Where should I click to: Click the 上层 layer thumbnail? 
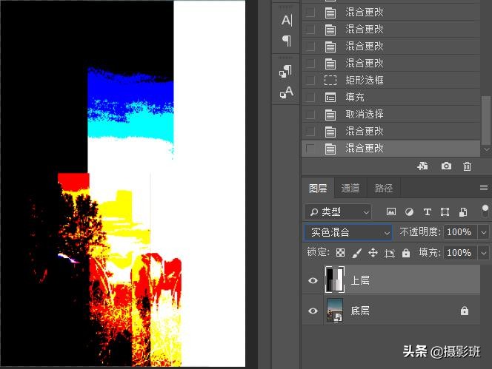click(x=334, y=280)
